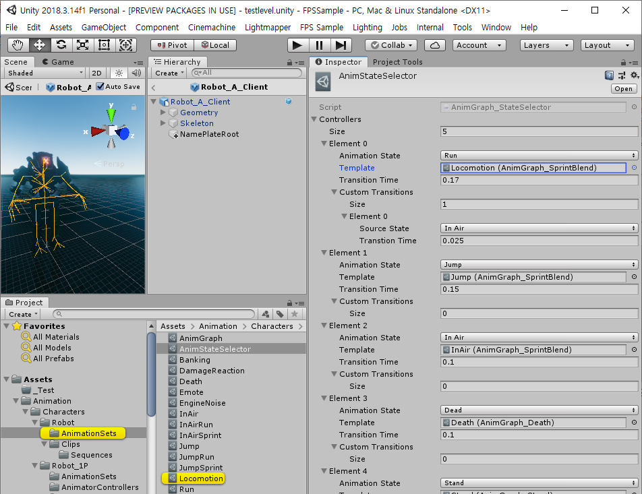Screen dimensions: 642x494
Task: Open Layout dropdown
Action: click(x=608, y=45)
